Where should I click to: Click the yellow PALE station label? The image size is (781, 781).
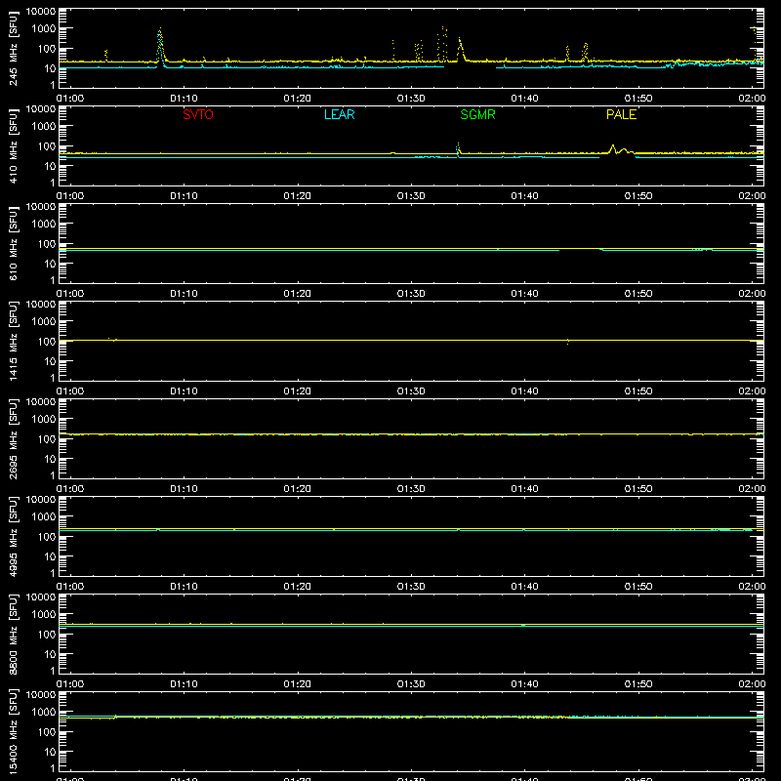621,114
